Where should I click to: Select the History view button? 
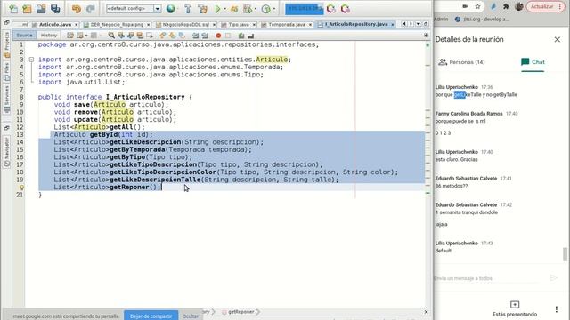[49, 36]
